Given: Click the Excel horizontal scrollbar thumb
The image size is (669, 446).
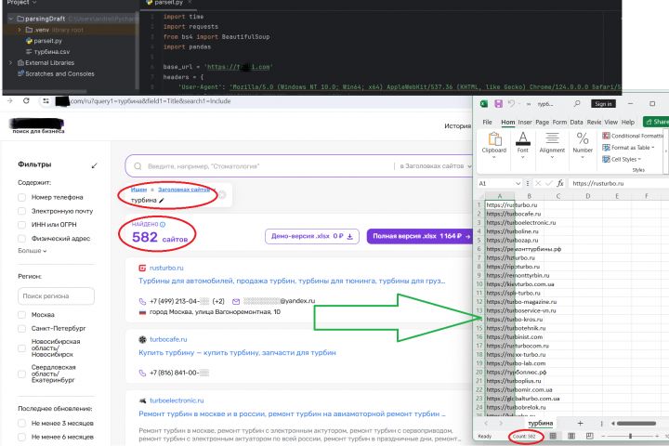Looking at the screenshot, I should tap(636, 424).
